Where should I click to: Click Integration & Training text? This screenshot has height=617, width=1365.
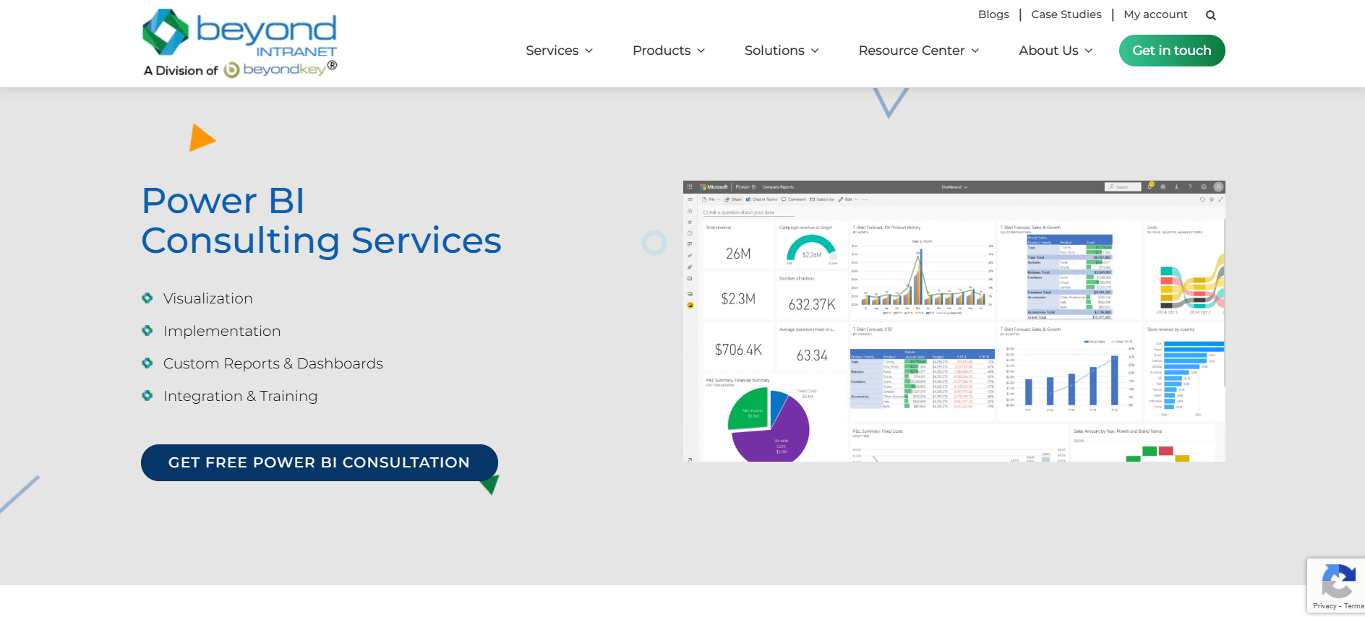pos(240,396)
